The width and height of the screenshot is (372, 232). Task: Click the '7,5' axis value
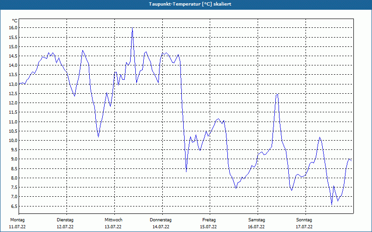[14, 187]
